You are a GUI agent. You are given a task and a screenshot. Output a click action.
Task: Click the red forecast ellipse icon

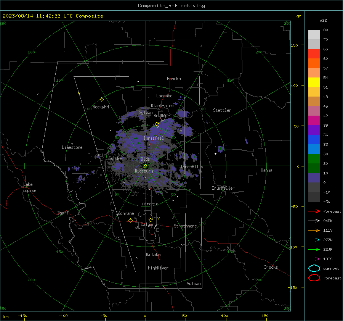pos(314,278)
